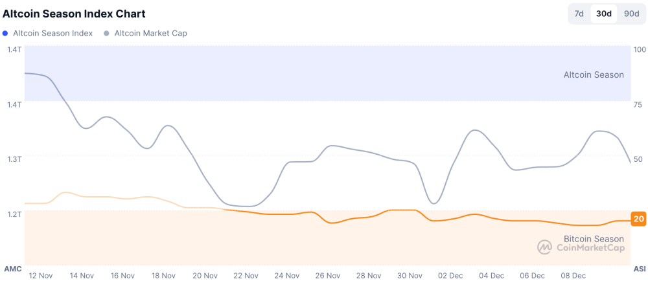Image resolution: width=648 pixels, height=292 pixels.
Task: Click the blue Altcoin Season Index dot
Action: tap(6, 33)
